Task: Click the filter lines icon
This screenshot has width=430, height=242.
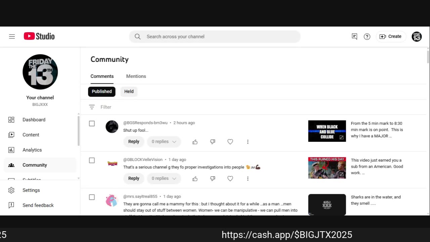Action: [x=92, y=107]
